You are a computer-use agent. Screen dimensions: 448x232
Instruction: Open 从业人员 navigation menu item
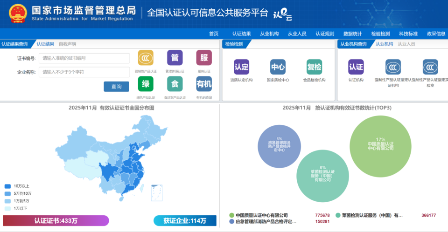297,34
